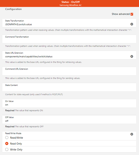Untick the Show advanced checkbox
Image resolution: width=139 pixels, height=155 pixels.
point(132,14)
